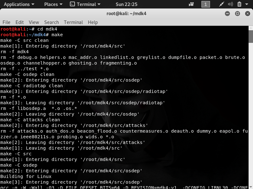Click the scrollbar up arrow
Screen dimensions: 253x189
251,28
